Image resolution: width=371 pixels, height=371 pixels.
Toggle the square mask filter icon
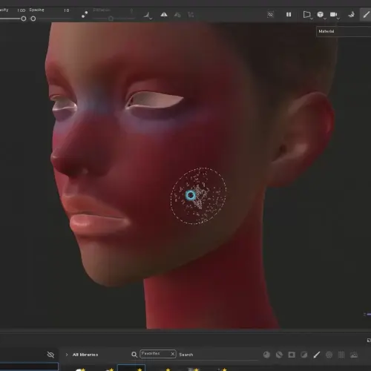pos(292,355)
